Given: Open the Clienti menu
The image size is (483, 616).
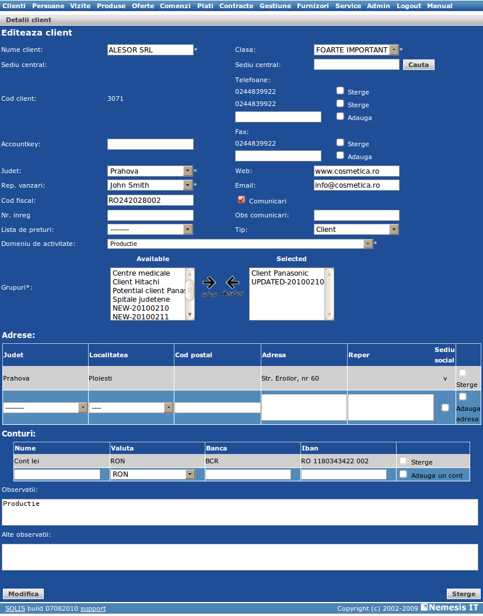Looking at the screenshot, I should pos(14,6).
